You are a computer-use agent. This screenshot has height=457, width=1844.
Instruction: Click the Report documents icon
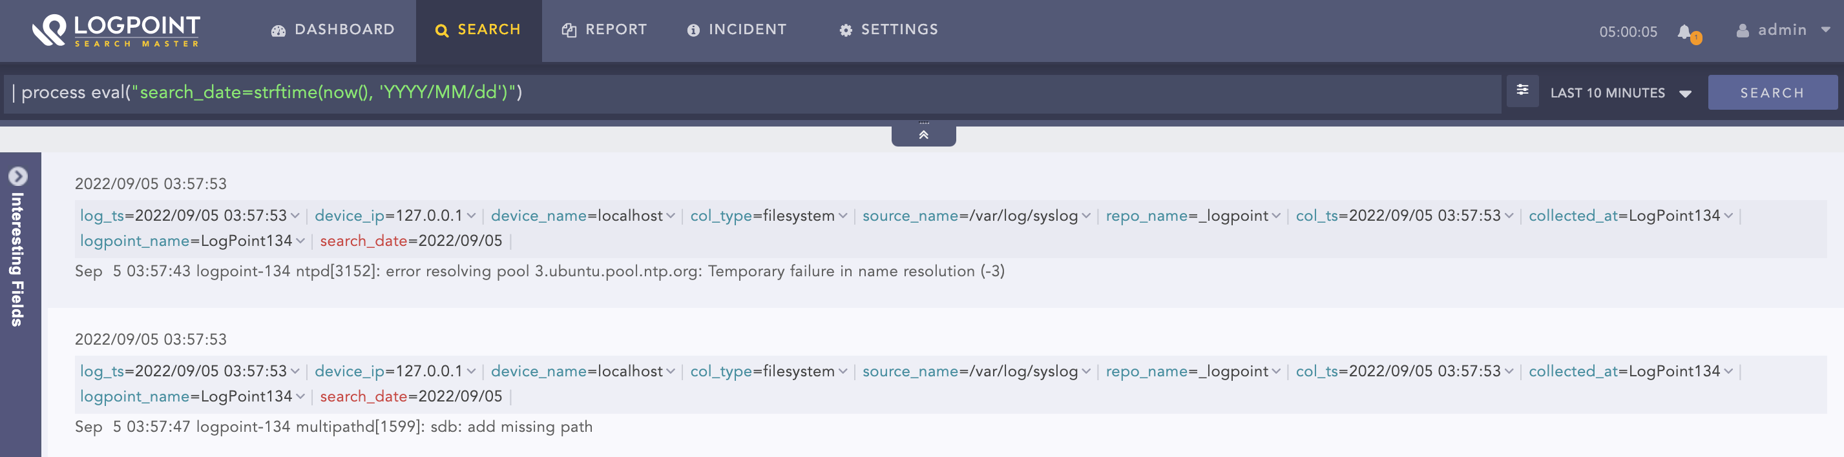(569, 30)
